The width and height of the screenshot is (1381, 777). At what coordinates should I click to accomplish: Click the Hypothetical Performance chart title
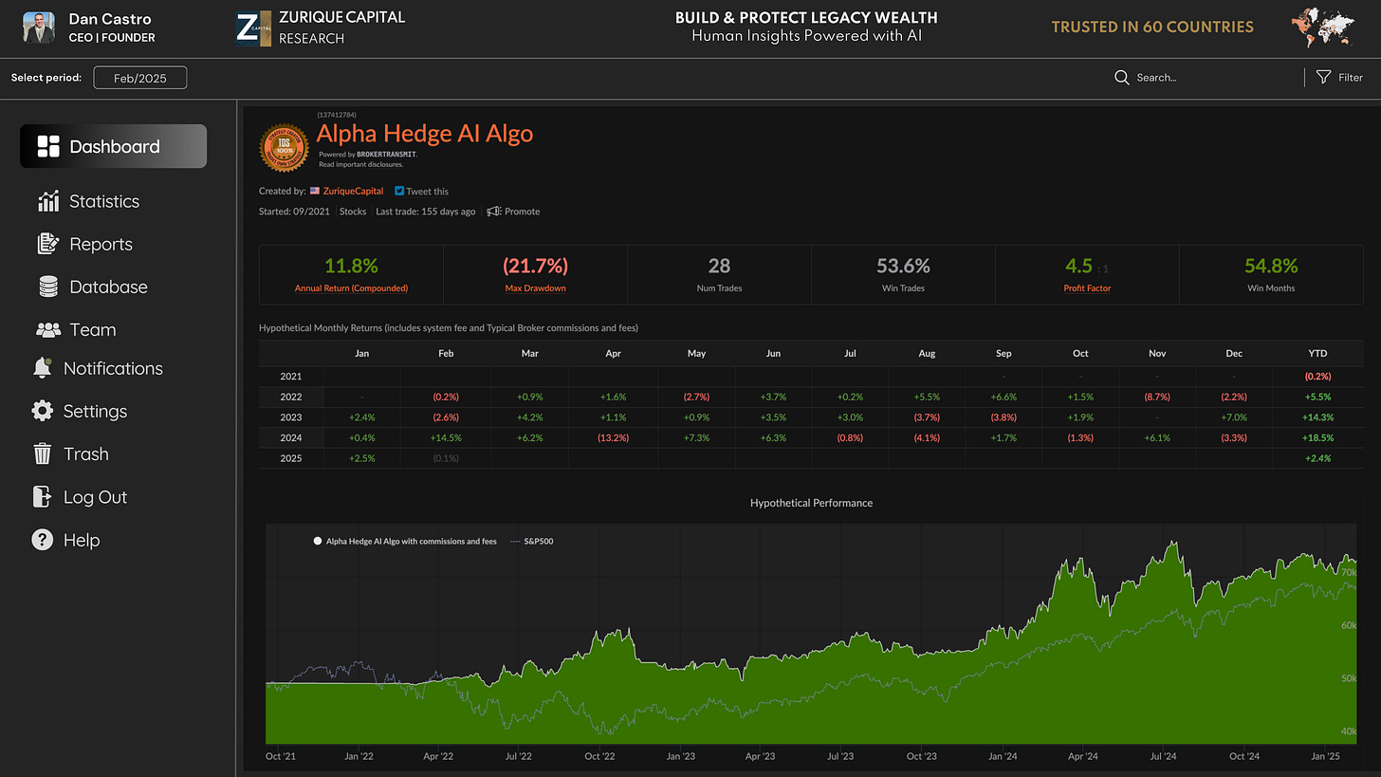pyautogui.click(x=811, y=503)
